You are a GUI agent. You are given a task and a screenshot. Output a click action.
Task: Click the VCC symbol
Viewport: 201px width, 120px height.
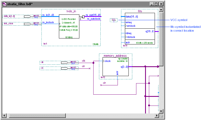pos(114,20)
